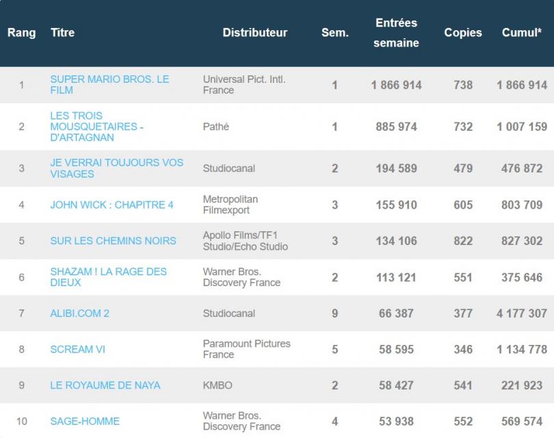Image resolution: width=554 pixels, height=438 pixels.
Task: Click the Sem. column header
Action: click(x=335, y=33)
